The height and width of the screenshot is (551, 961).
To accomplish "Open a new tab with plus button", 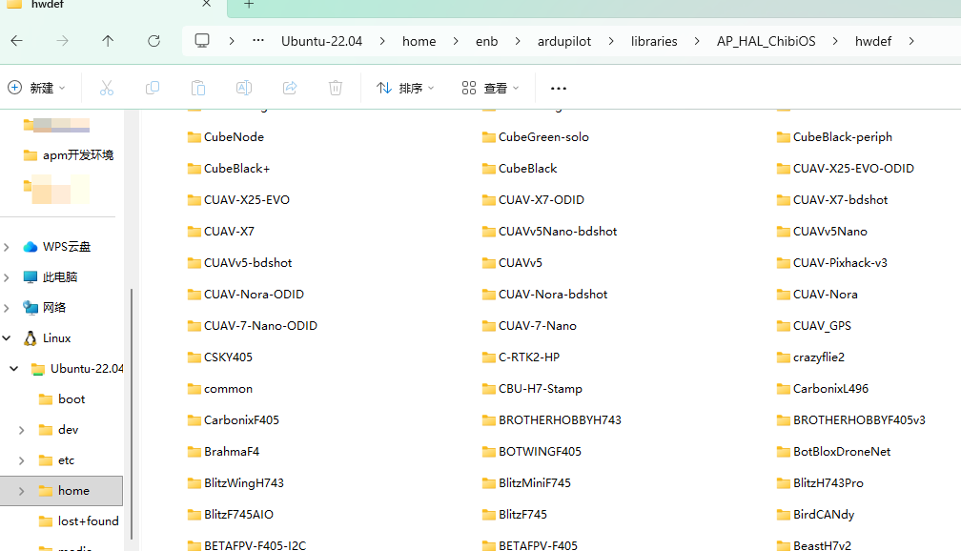I will 249,5.
